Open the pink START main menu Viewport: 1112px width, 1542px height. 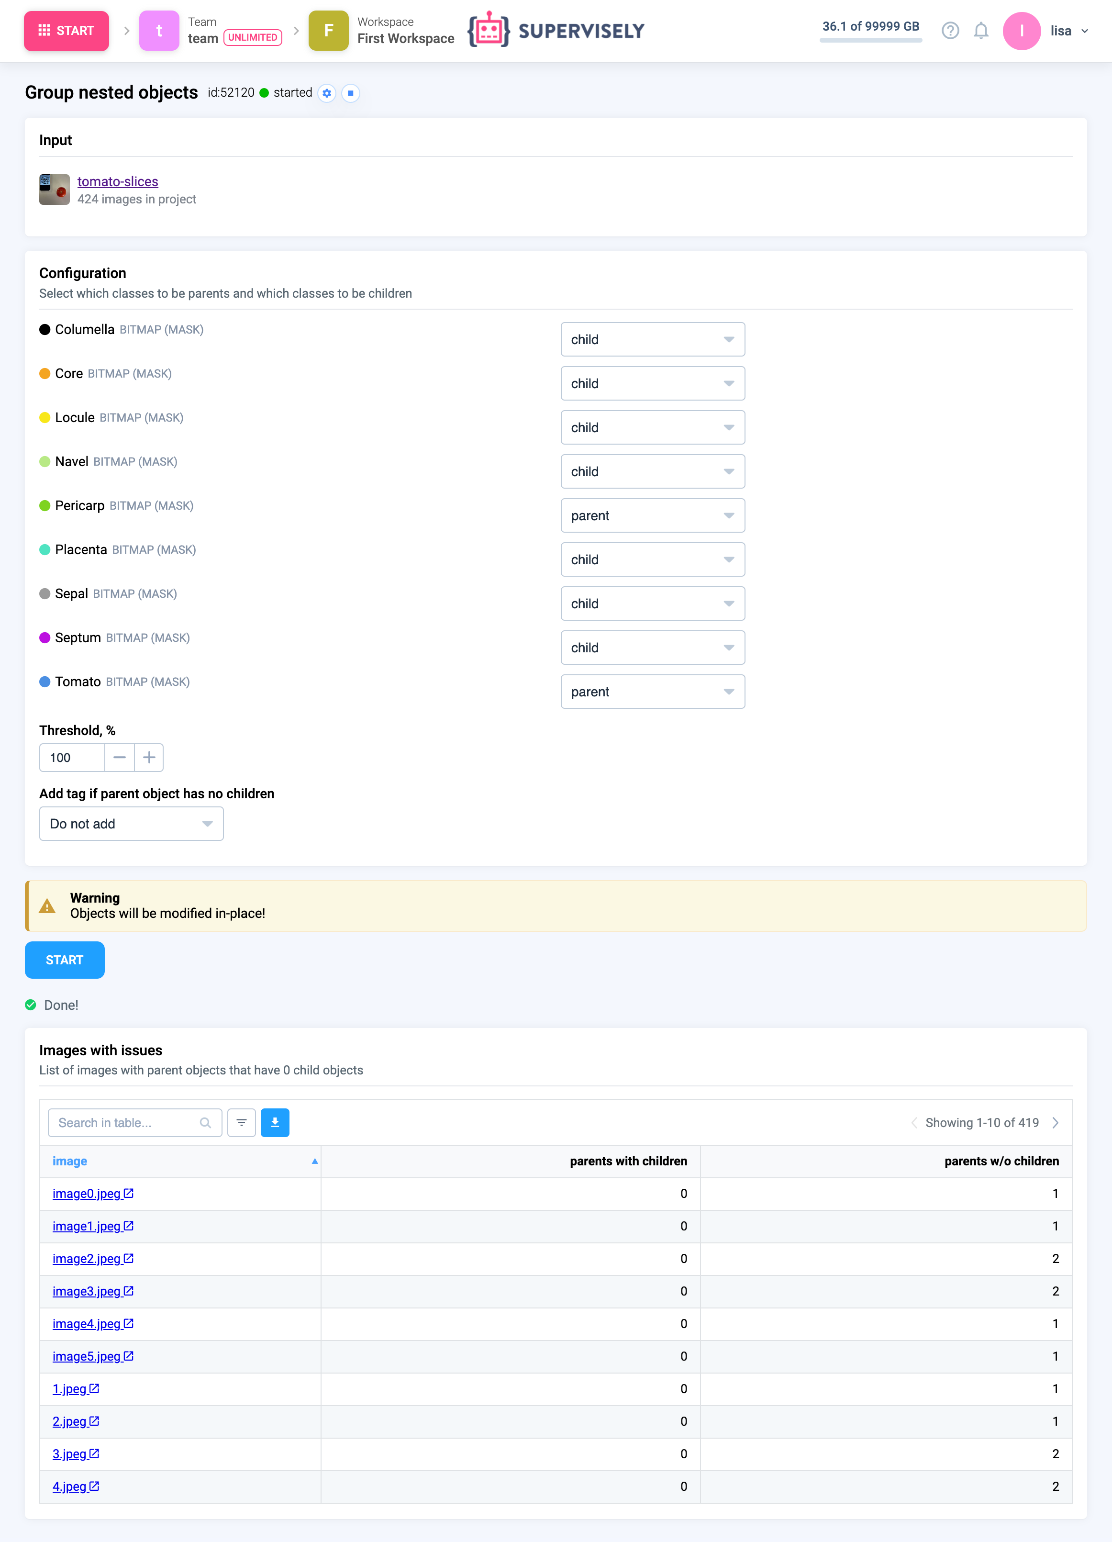(x=66, y=31)
